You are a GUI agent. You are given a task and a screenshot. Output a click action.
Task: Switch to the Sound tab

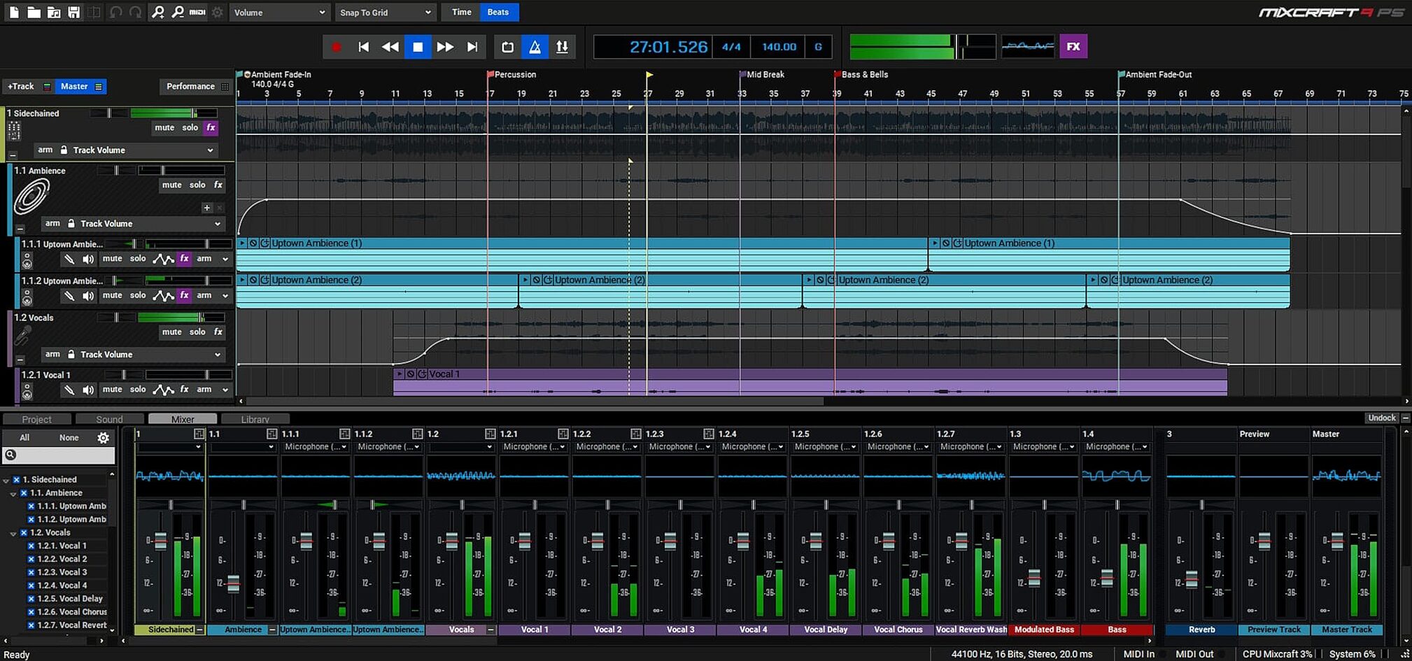click(109, 420)
